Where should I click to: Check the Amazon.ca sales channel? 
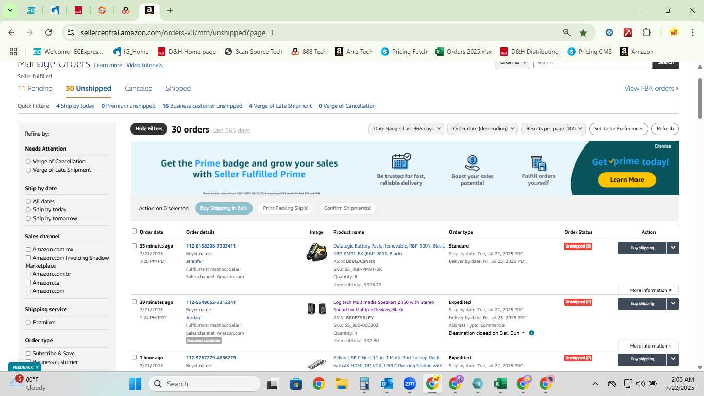(x=28, y=283)
